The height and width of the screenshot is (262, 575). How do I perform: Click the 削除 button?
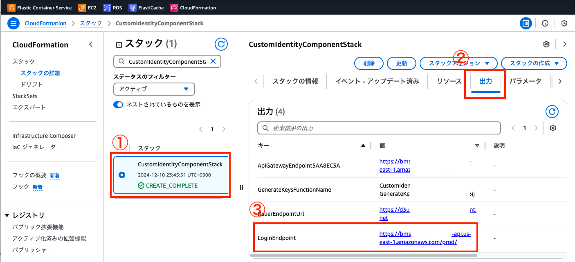368,63
